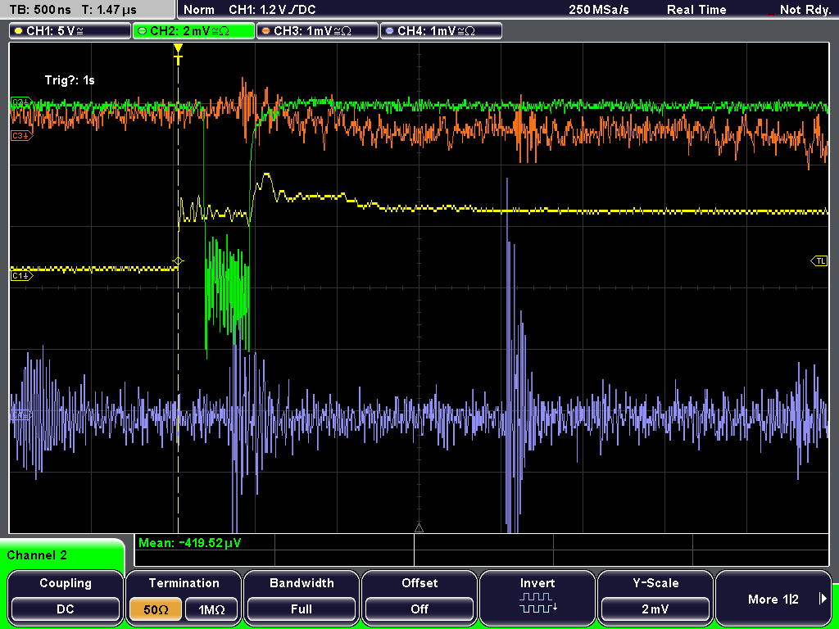Image resolution: width=839 pixels, height=629 pixels.
Task: Click the Mean: -419.52 µV measurement
Action: click(x=190, y=543)
